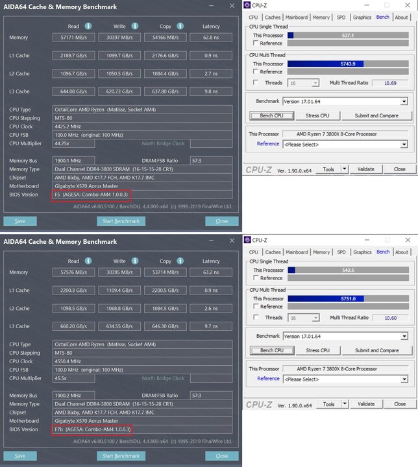Click CPU Multiplier field showing 45.5x

73,378
